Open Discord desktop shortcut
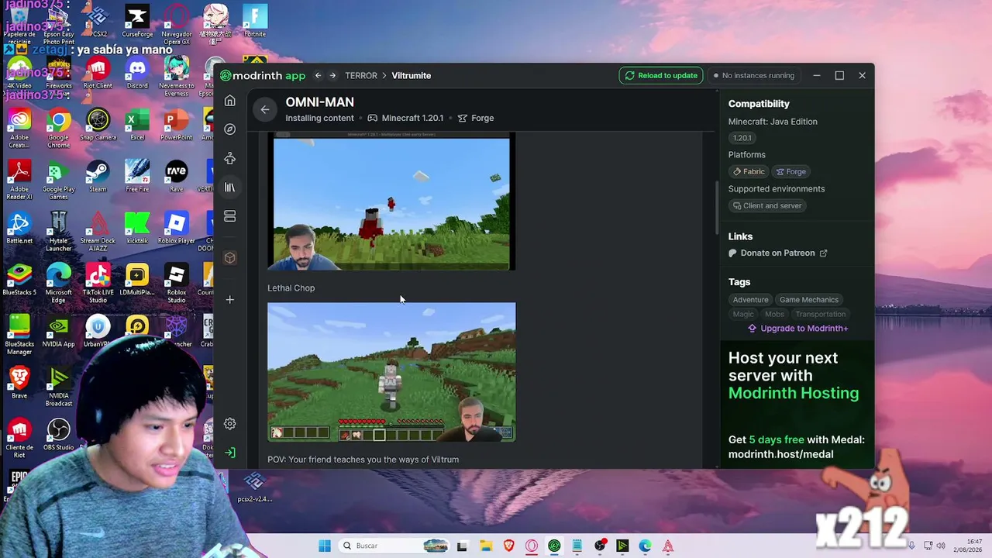 click(x=137, y=74)
